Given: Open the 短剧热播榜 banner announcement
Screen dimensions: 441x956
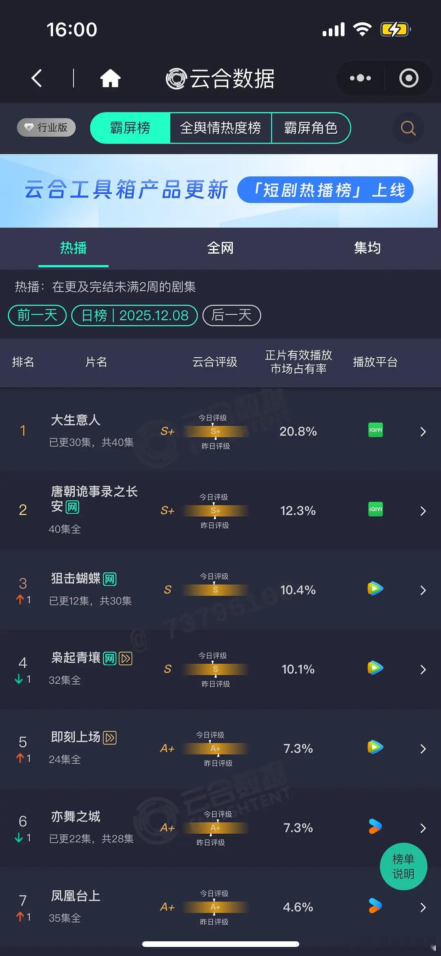Looking at the screenshot, I should 327,189.
